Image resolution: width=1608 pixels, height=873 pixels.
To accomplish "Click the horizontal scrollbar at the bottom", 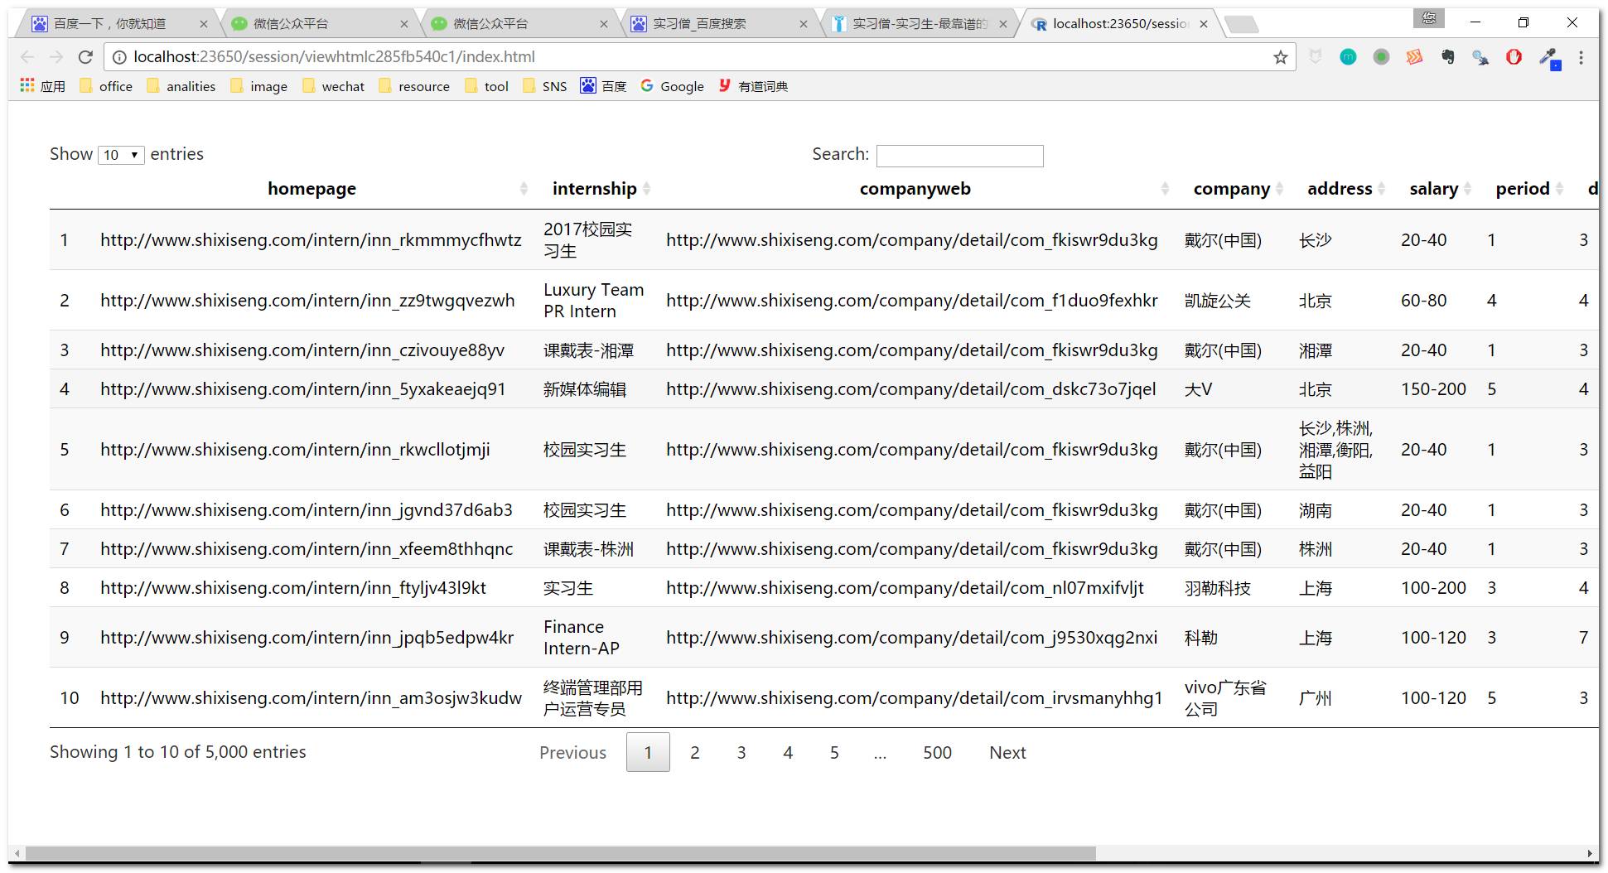I will pos(560,853).
